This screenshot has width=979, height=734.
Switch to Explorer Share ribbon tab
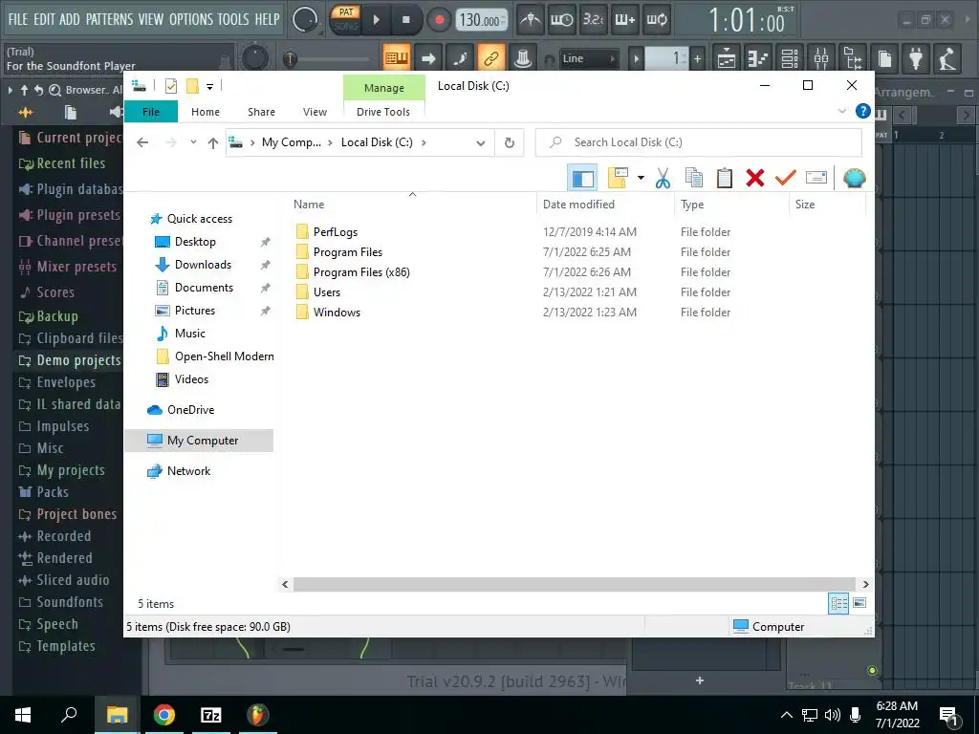(x=261, y=112)
